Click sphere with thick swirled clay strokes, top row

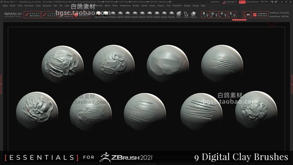pos(63,65)
